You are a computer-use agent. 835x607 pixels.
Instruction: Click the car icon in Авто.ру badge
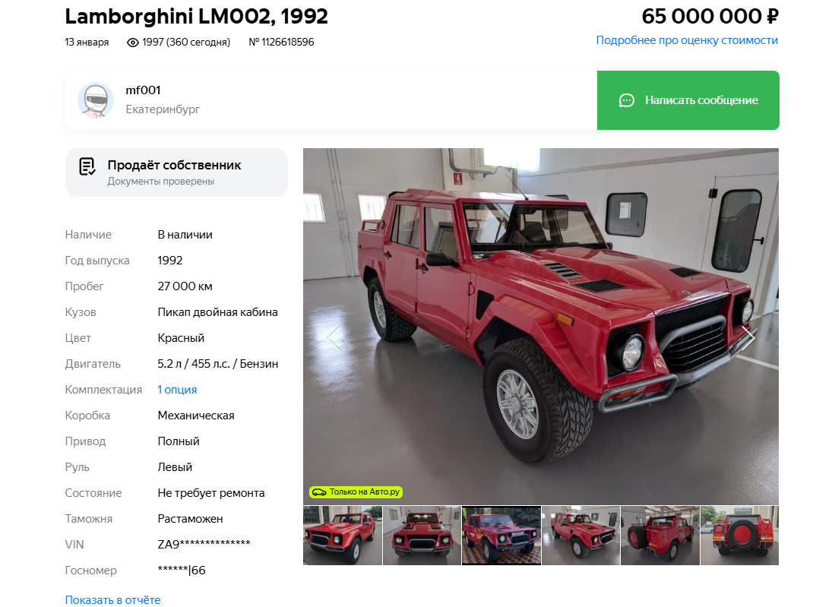tap(319, 492)
